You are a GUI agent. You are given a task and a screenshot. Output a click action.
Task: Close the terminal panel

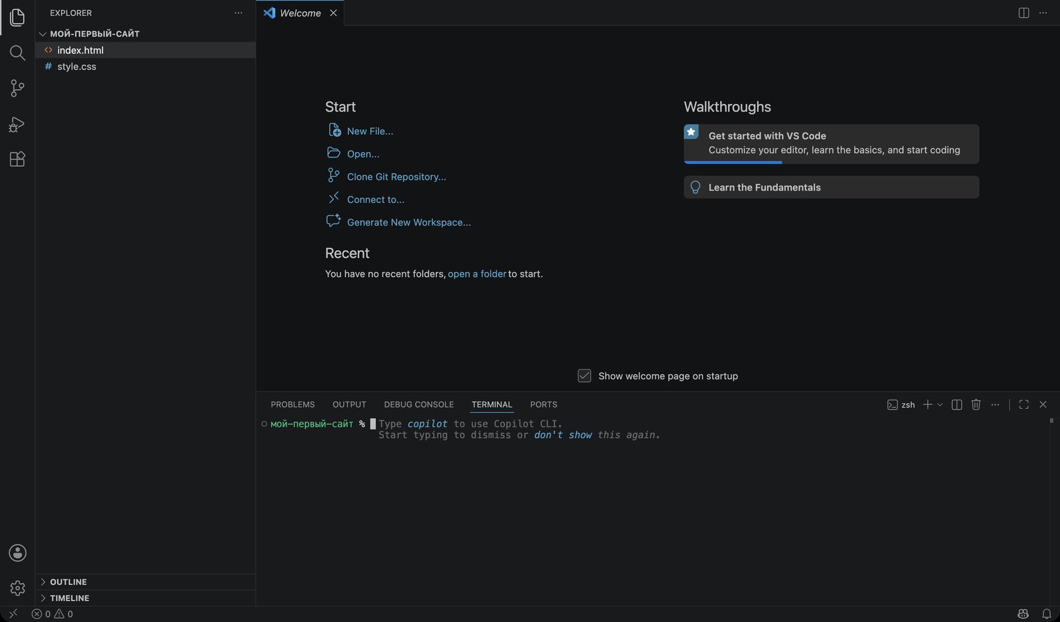(x=1043, y=404)
